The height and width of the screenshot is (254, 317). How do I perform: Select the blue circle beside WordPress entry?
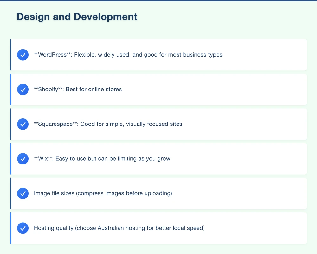point(23,55)
